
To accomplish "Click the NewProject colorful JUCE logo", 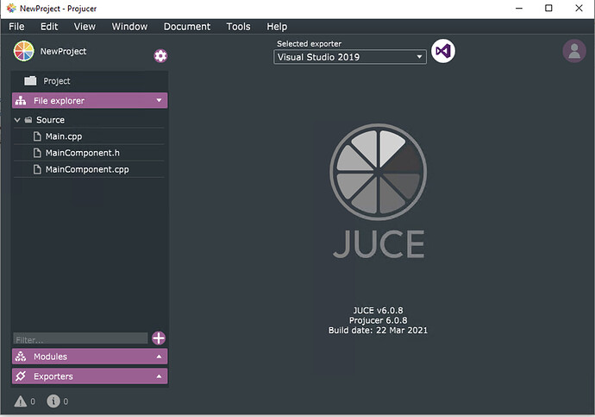I will 23,51.
